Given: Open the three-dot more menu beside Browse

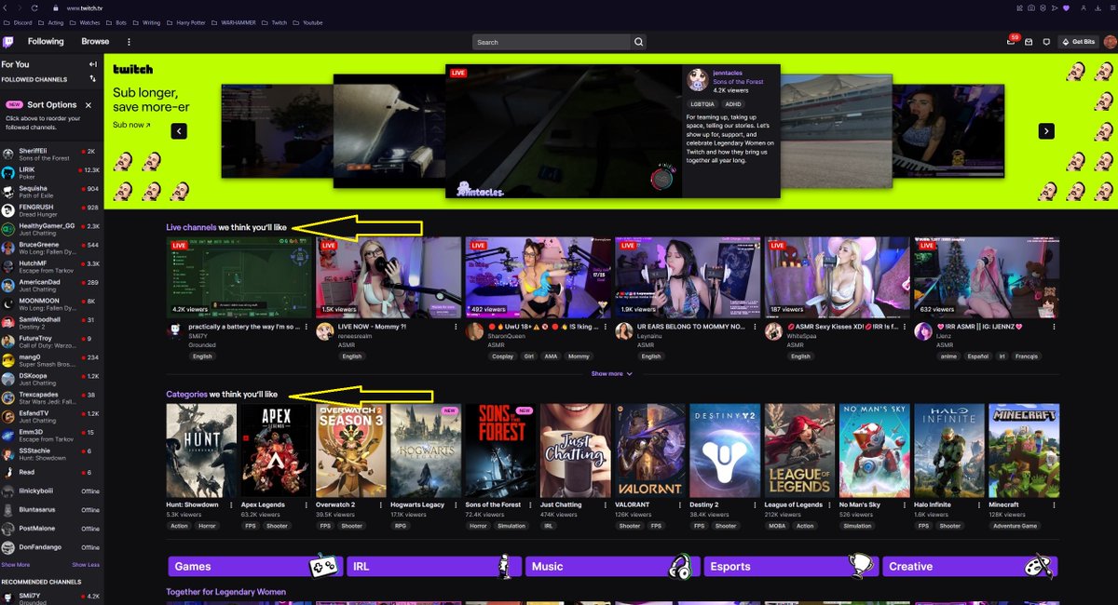Looking at the screenshot, I should point(130,42).
